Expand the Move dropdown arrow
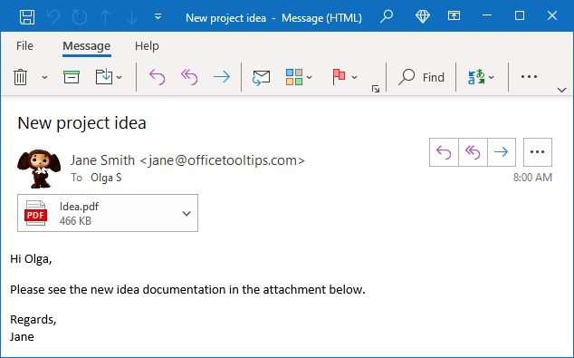The height and width of the screenshot is (358, 574). tap(120, 77)
